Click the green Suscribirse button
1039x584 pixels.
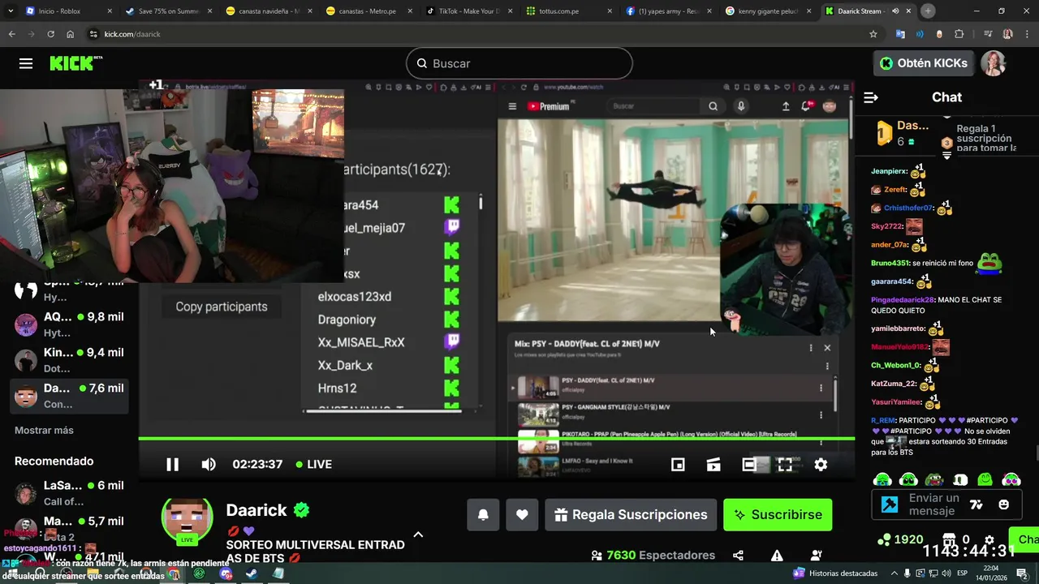(x=778, y=514)
